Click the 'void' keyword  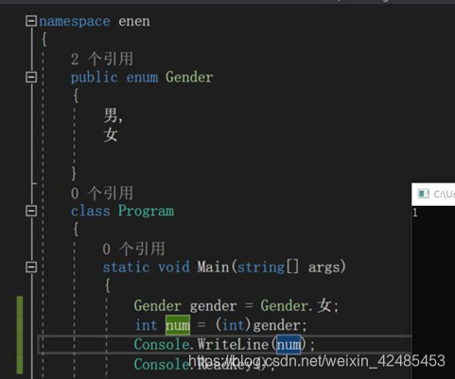pyautogui.click(x=173, y=267)
